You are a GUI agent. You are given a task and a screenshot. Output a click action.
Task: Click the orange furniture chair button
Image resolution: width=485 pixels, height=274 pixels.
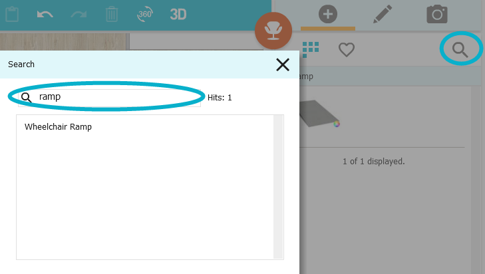[x=273, y=31]
